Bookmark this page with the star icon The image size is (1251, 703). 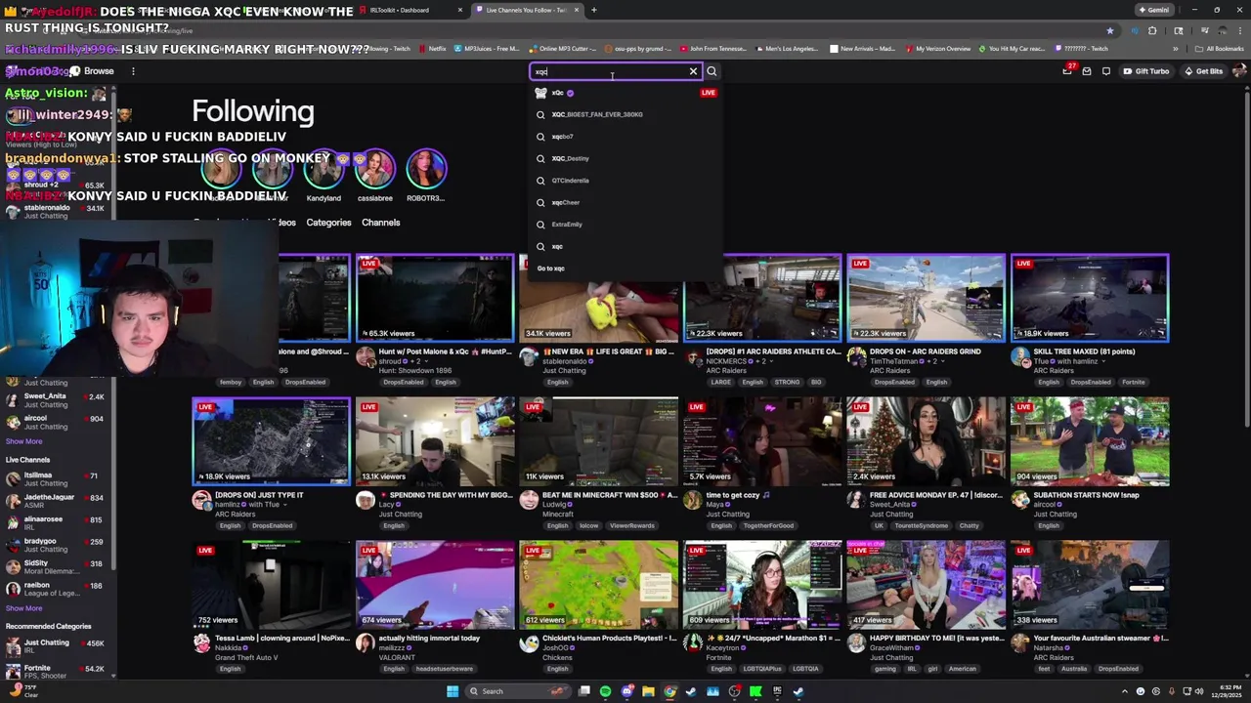click(x=1110, y=30)
